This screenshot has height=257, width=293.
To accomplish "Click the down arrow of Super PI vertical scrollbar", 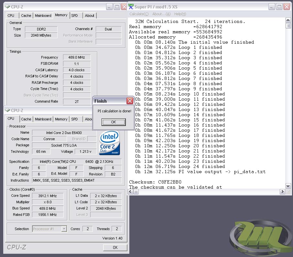I will 288,186.
